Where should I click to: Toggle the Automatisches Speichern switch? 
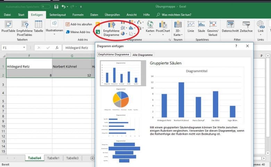click(46, 7)
